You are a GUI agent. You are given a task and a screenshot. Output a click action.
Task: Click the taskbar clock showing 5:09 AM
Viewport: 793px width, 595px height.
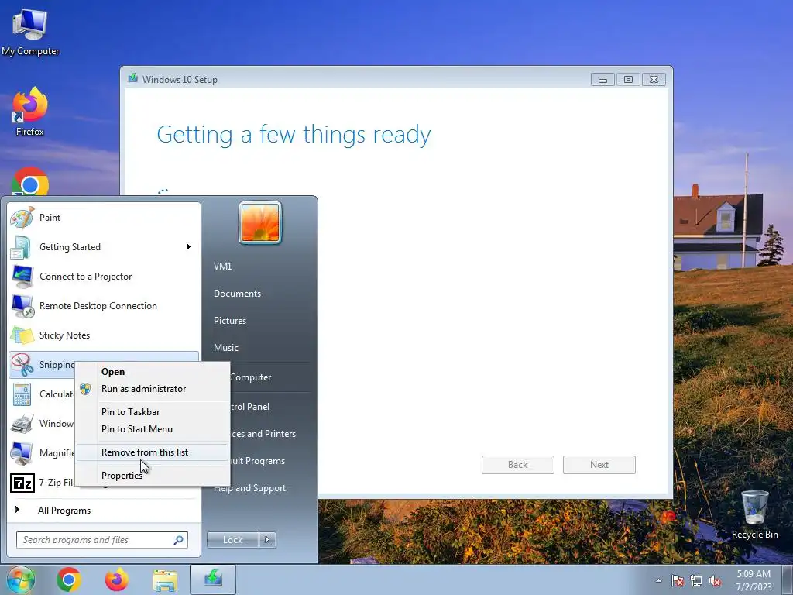[754, 580]
